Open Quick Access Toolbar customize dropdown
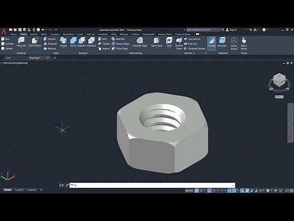Image resolution: width=294 pixels, height=221 pixels. click(56, 30)
